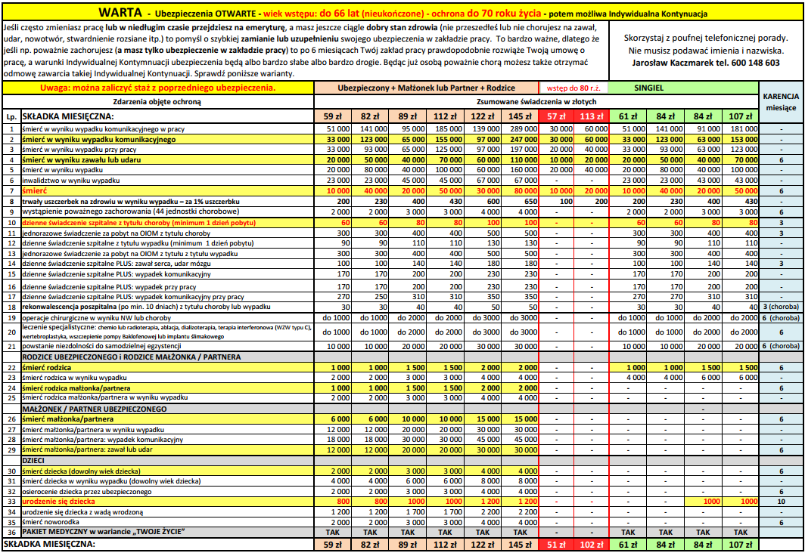Screen dimensions: 805x553
Task: Select row label 'śmierć w wyniku zawału lub udaru'
Action: (x=81, y=160)
